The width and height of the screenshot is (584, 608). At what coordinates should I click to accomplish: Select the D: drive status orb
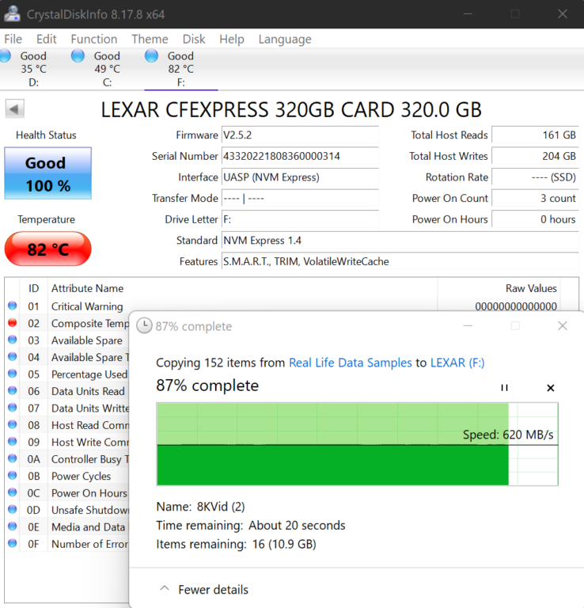(6, 56)
